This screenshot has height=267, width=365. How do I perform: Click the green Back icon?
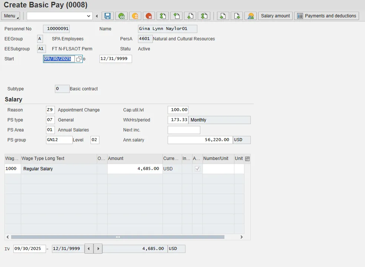[x=121, y=16]
